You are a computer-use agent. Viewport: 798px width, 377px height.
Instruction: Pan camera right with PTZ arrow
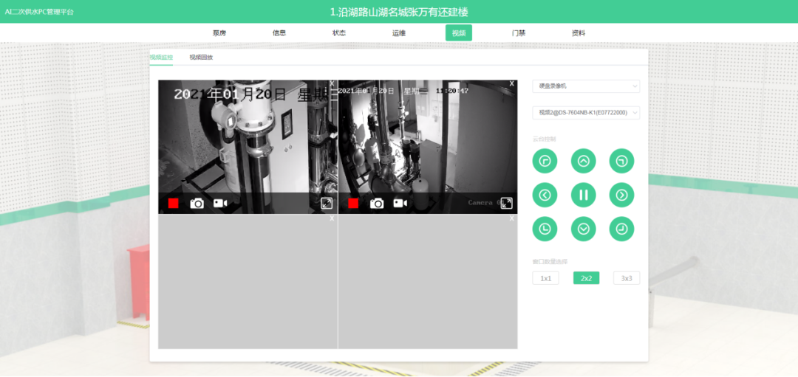pos(621,195)
